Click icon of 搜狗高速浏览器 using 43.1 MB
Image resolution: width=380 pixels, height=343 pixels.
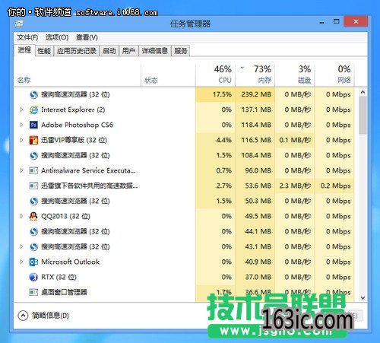click(x=33, y=246)
